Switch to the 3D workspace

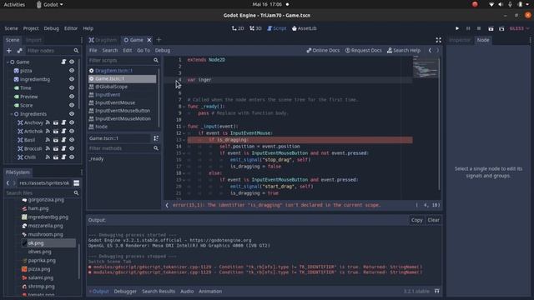click(255, 28)
